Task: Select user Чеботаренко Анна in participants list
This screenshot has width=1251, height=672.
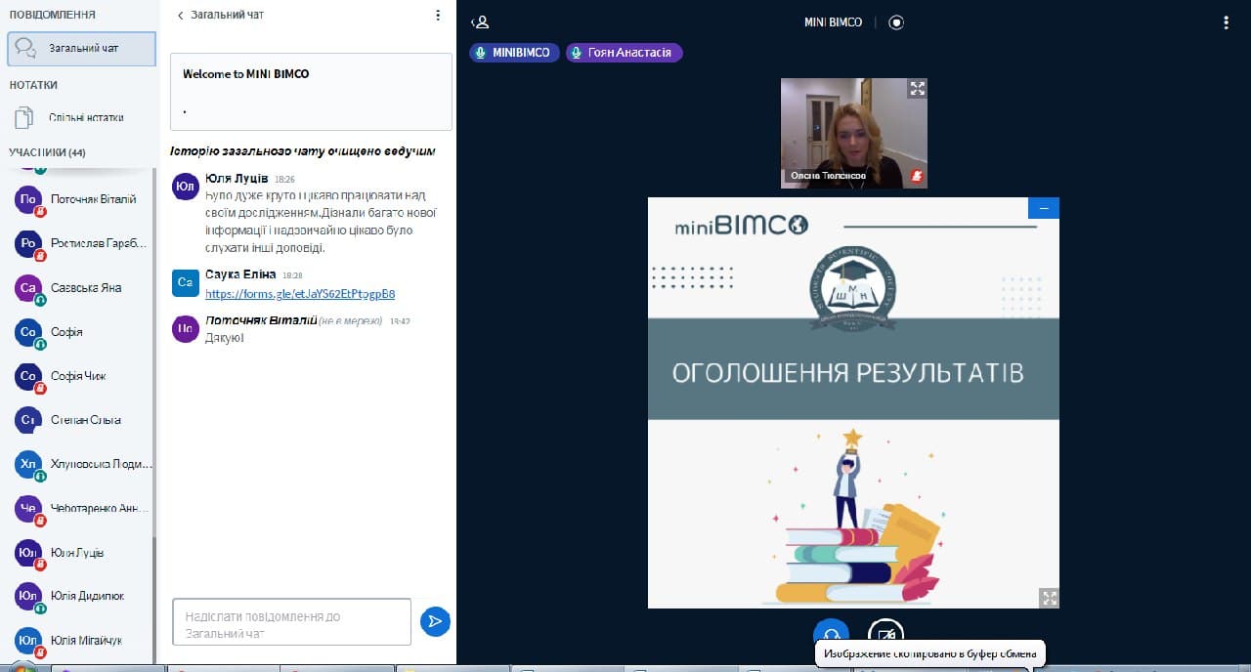Action: pos(82,508)
